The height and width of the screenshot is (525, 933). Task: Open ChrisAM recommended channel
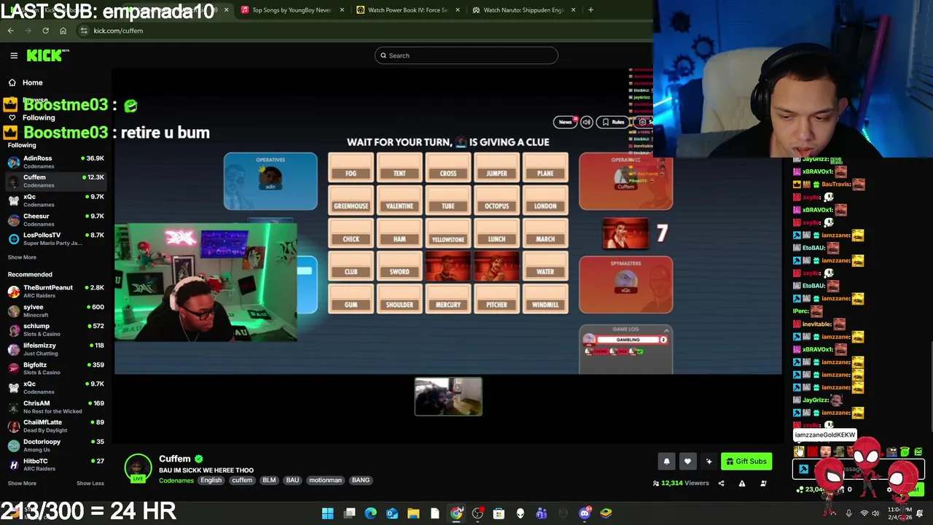[x=56, y=407]
